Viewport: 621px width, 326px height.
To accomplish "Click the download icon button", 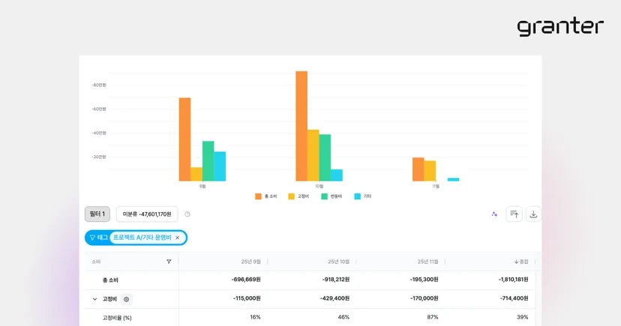I will (533, 214).
